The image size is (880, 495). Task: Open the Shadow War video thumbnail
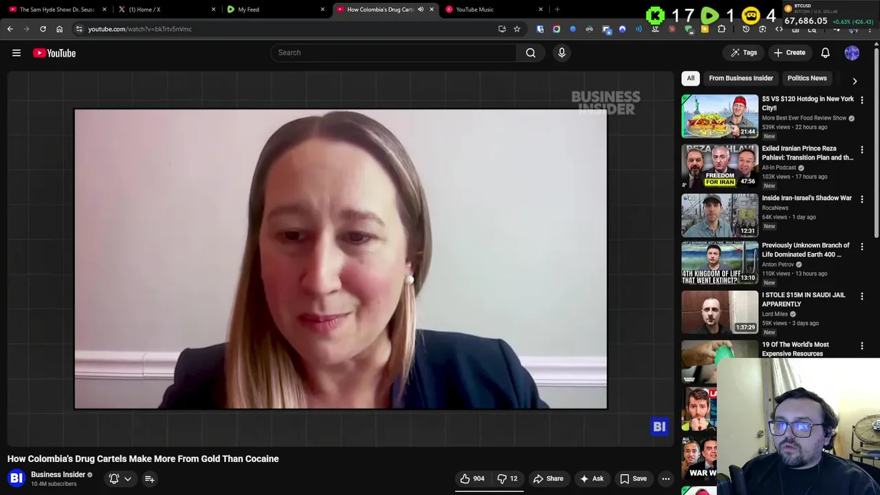(720, 215)
